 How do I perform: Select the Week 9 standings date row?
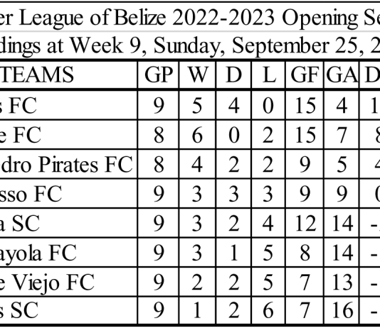point(190,45)
